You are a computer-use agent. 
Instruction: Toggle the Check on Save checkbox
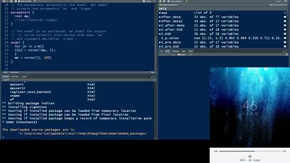coord(19,1)
